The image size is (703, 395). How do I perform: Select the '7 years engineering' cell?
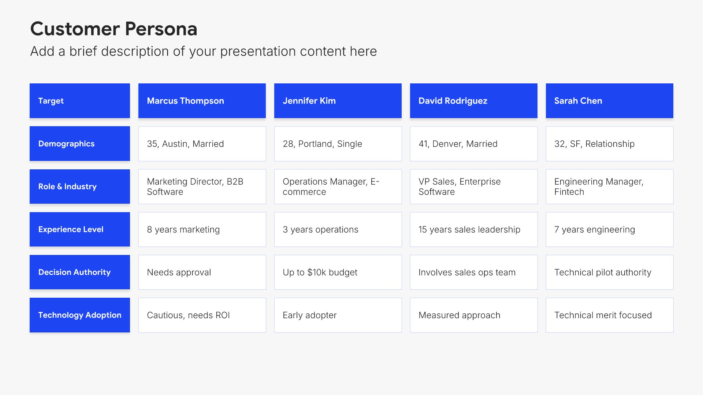[610, 229]
